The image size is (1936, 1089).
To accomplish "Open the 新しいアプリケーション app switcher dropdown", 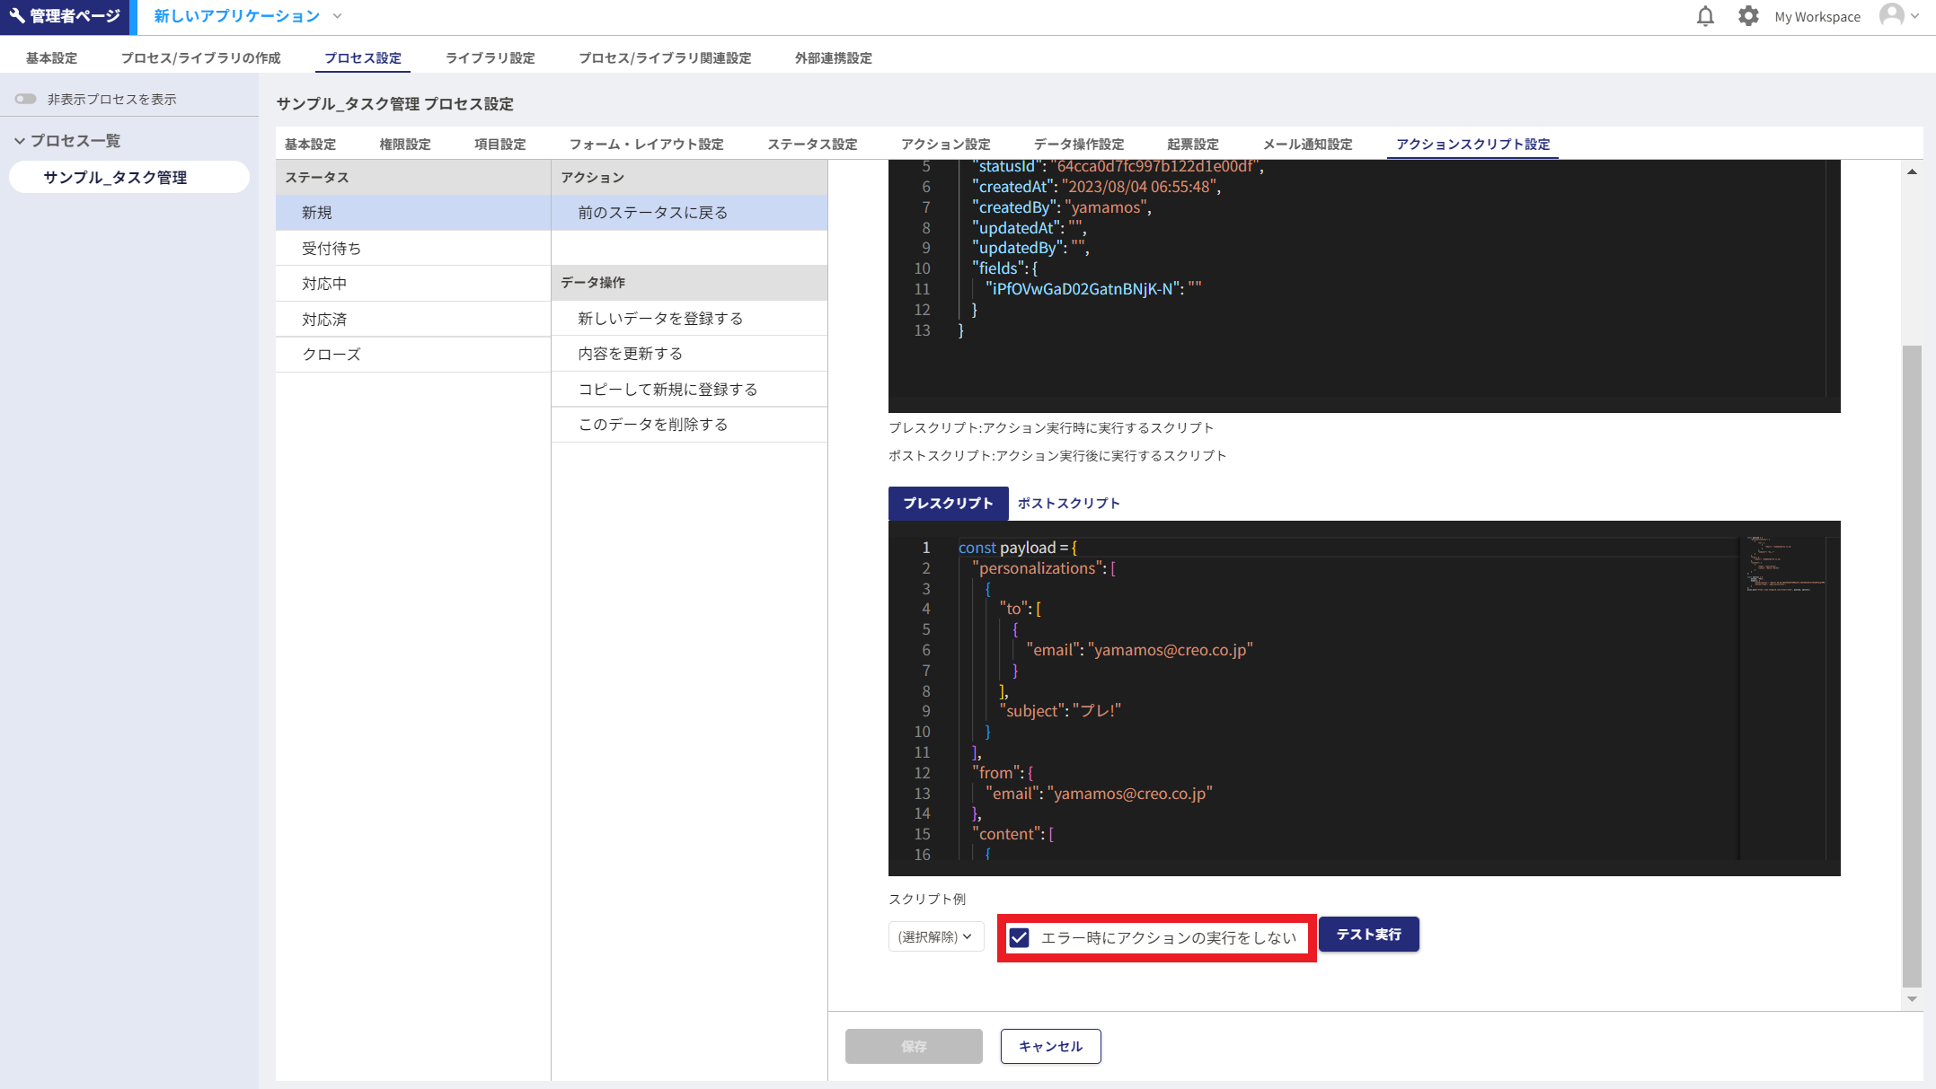I will pyautogui.click(x=337, y=16).
